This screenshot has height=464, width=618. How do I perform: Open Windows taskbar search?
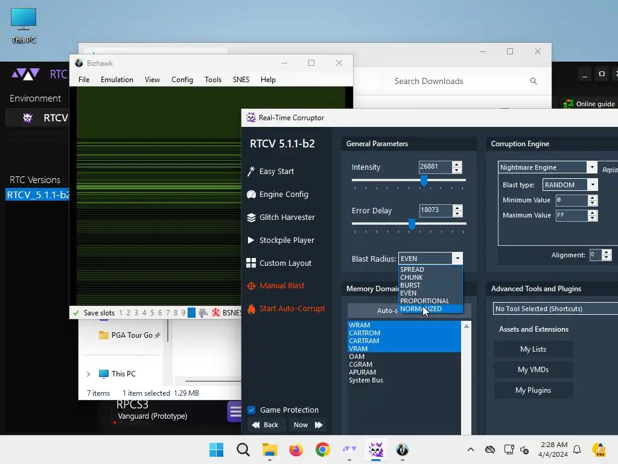click(243, 449)
